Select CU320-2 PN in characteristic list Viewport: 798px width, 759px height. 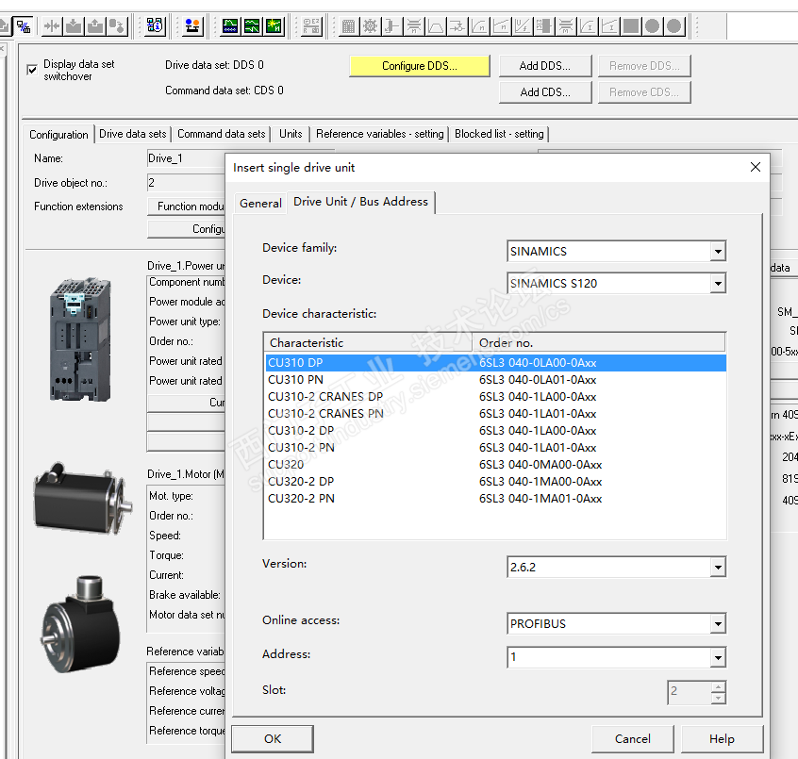pyautogui.click(x=301, y=498)
